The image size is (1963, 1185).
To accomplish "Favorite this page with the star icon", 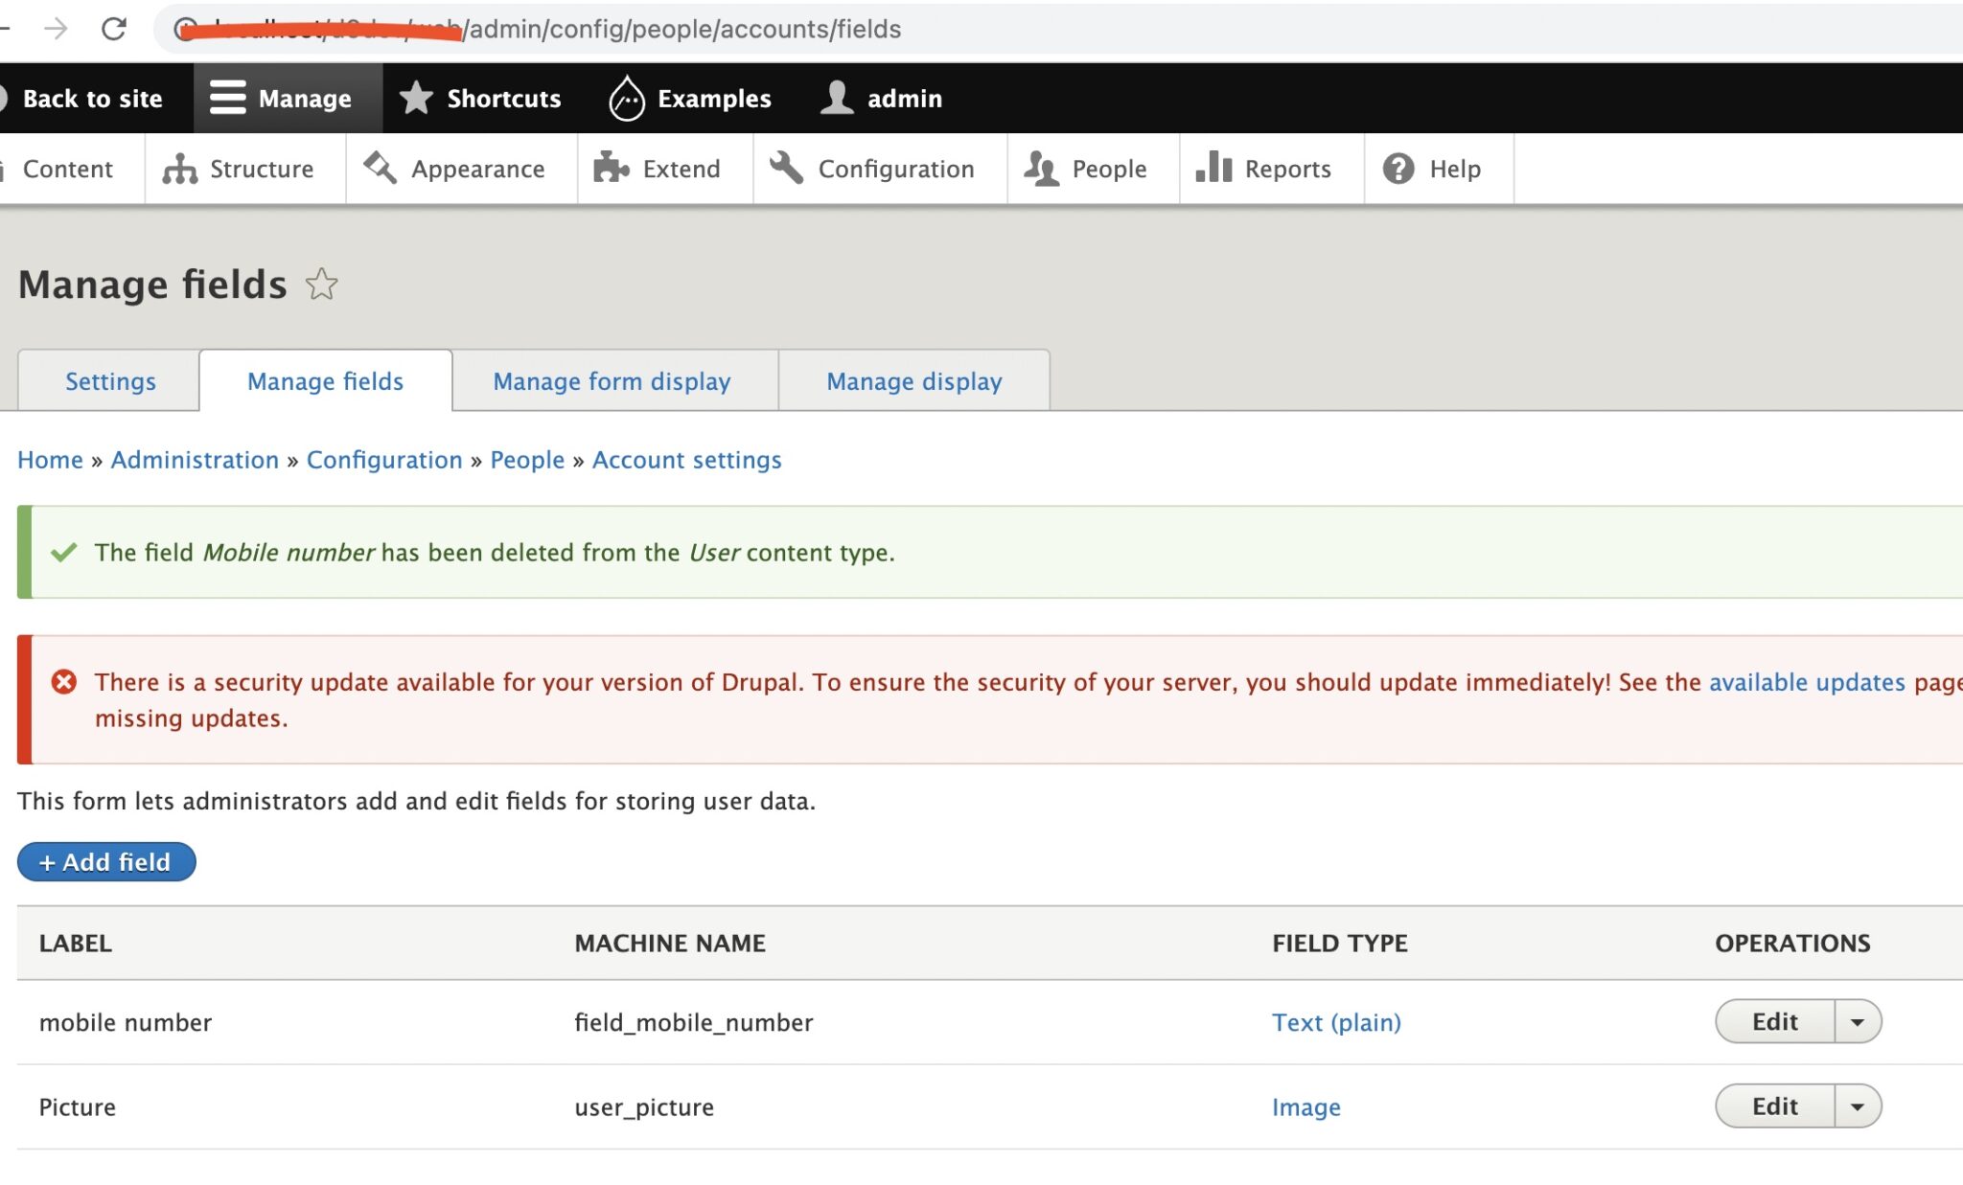I will point(322,285).
